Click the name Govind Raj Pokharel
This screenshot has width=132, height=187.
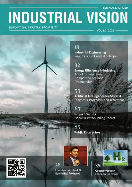67,174
